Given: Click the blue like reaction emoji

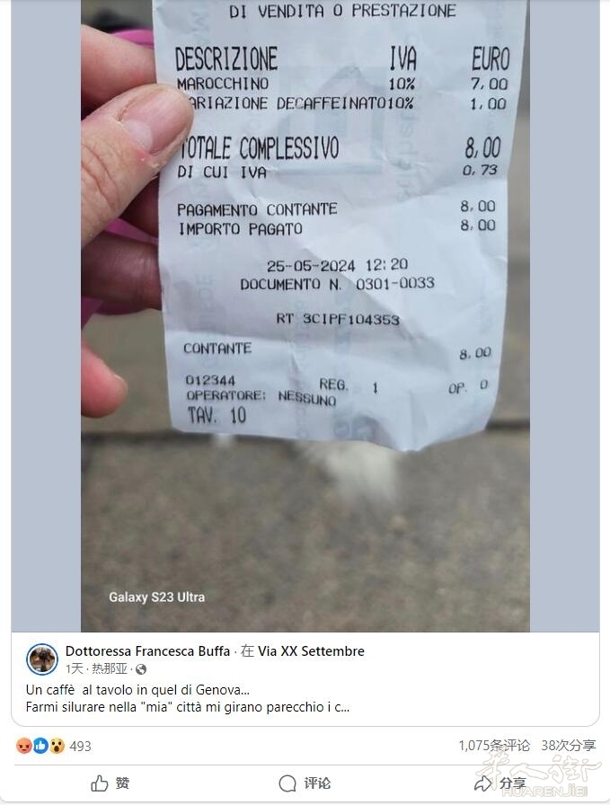Looking at the screenshot, I should pyautogui.click(x=40, y=746).
